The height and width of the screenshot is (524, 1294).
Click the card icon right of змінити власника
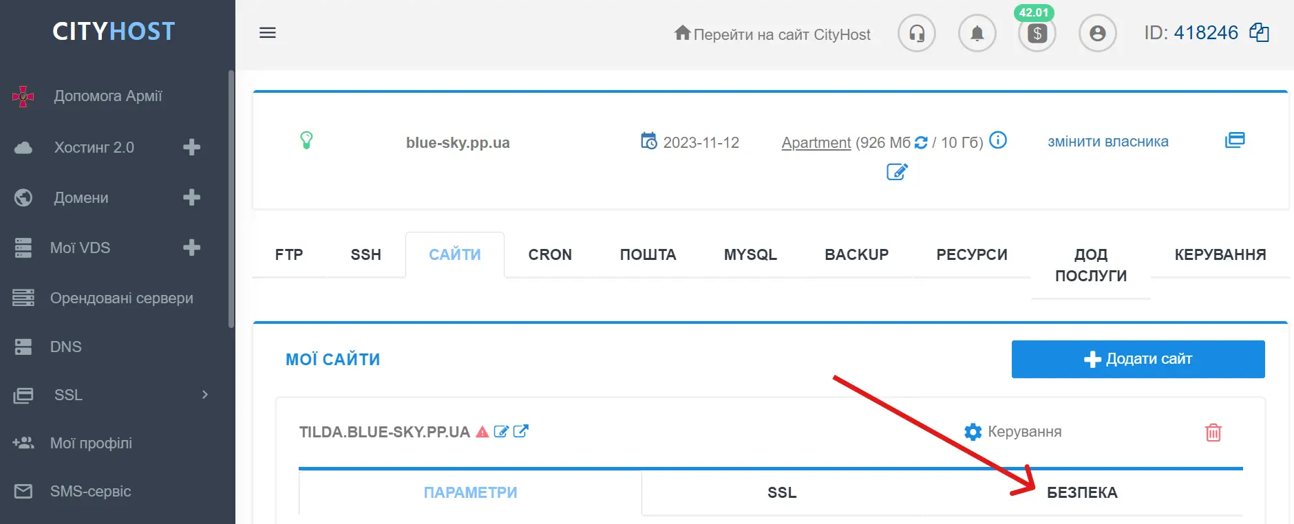point(1235,140)
